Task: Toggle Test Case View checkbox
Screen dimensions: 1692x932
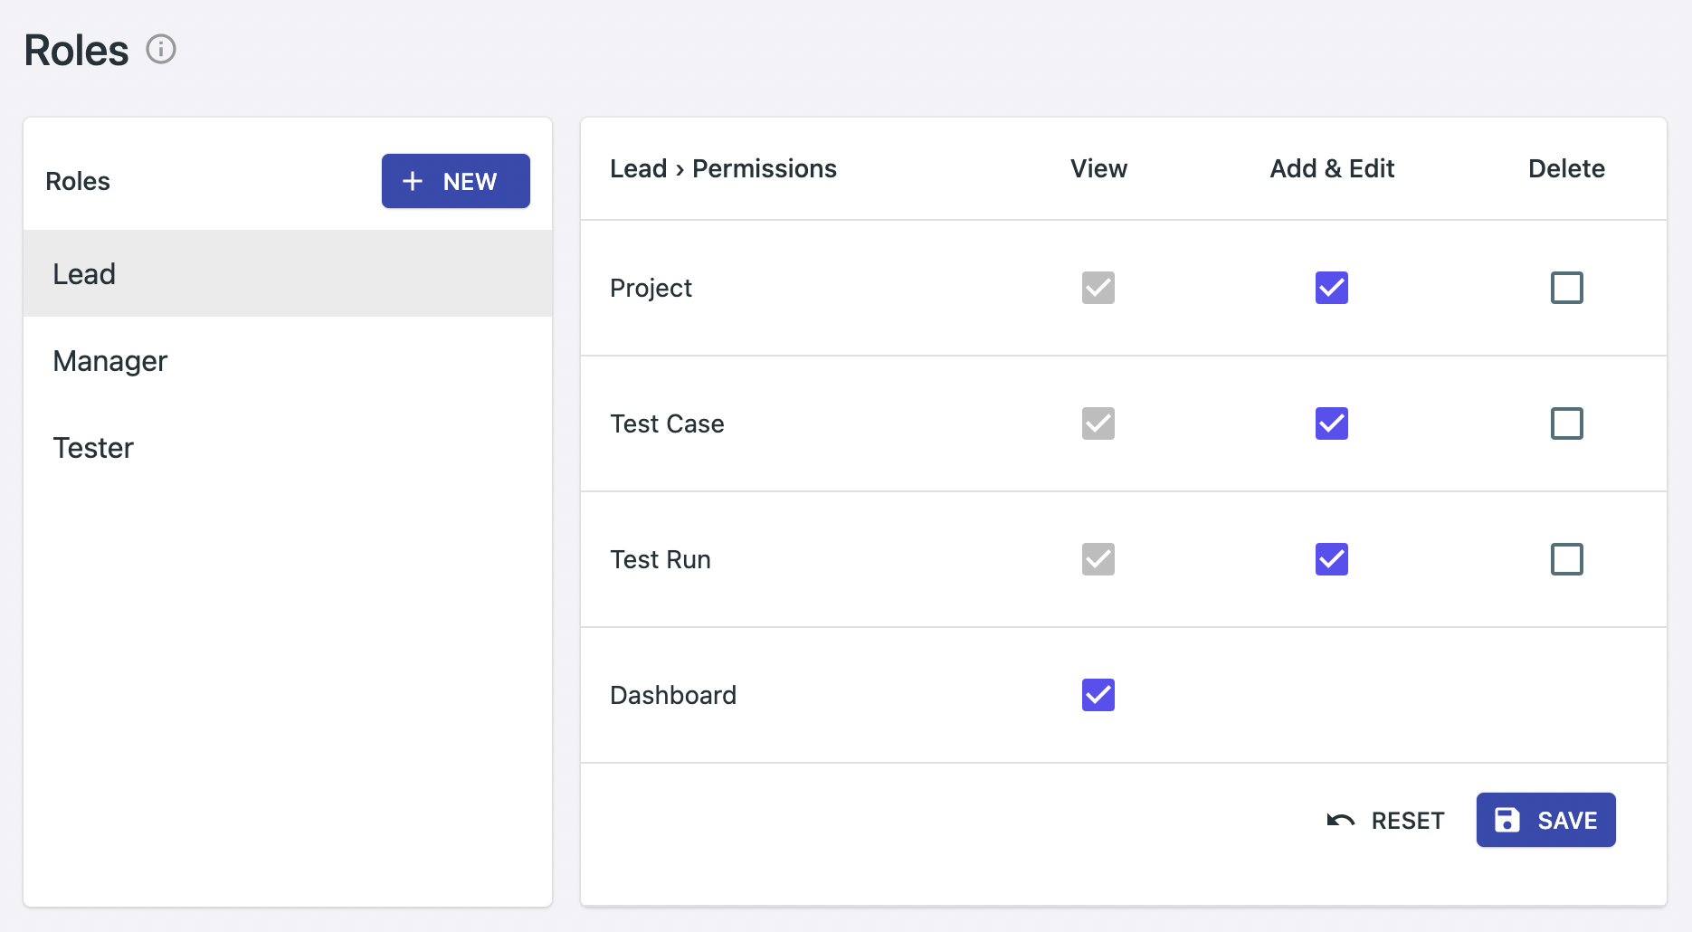Action: coord(1098,423)
